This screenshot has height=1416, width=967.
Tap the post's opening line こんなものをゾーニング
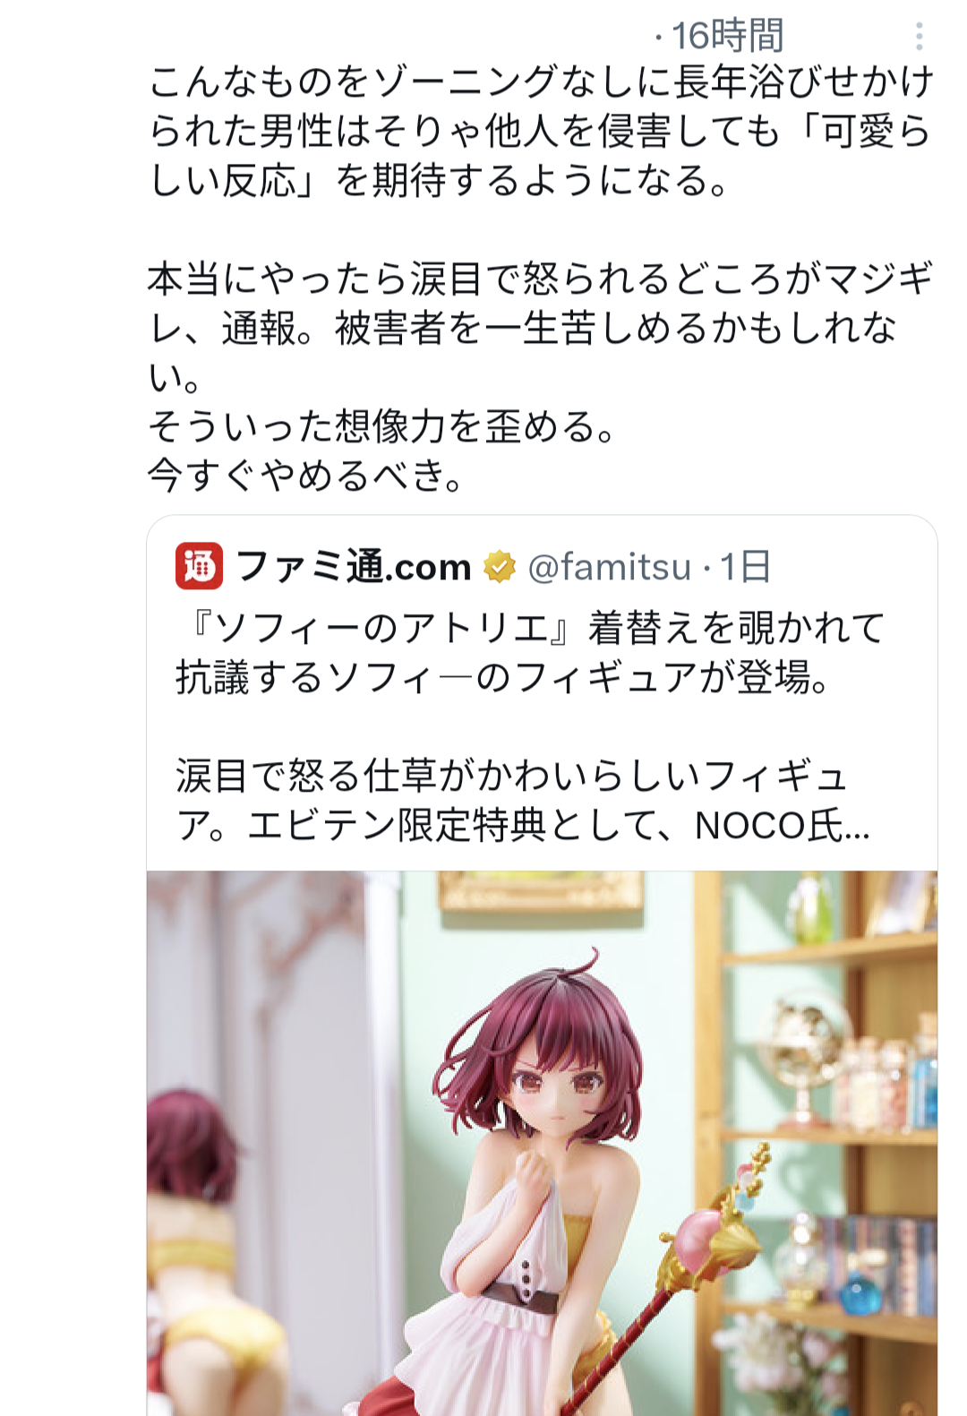pyautogui.click(x=541, y=82)
